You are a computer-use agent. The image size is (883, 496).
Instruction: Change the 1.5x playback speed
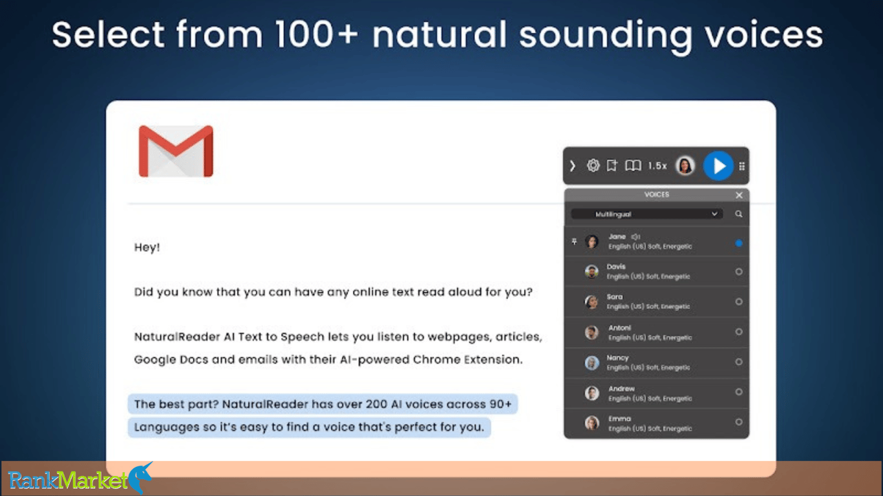coord(657,166)
